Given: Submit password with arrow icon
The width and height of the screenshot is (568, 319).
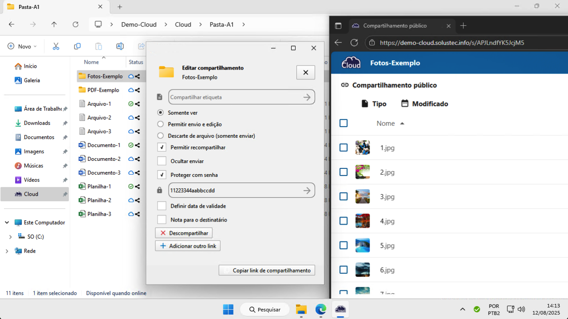Looking at the screenshot, I should click(x=307, y=191).
